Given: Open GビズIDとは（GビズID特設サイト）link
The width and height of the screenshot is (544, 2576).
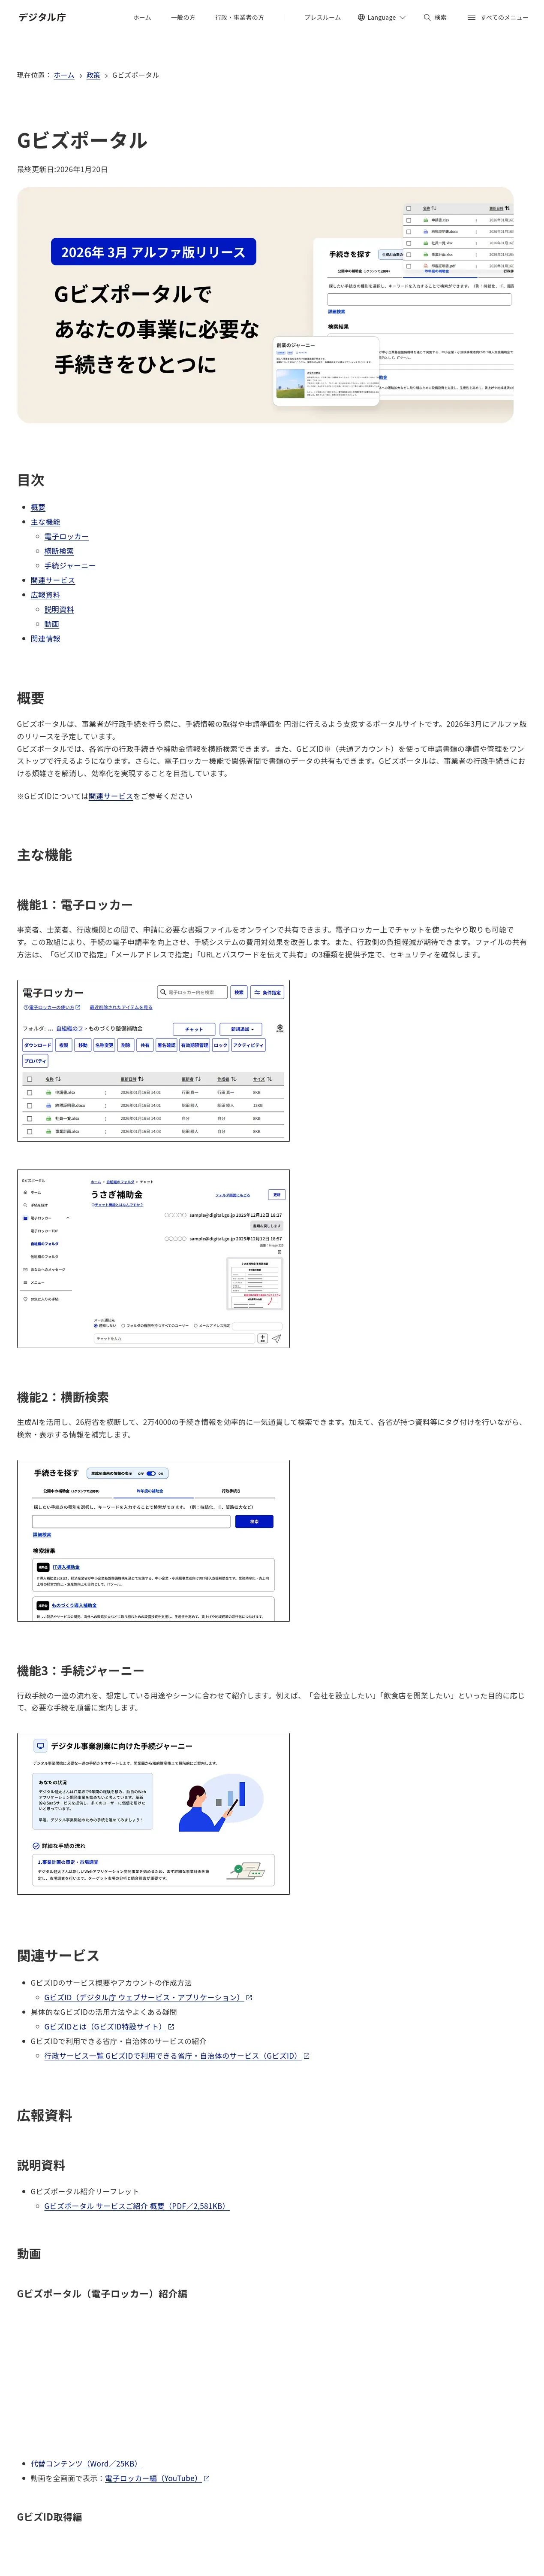Looking at the screenshot, I should click(x=104, y=2026).
